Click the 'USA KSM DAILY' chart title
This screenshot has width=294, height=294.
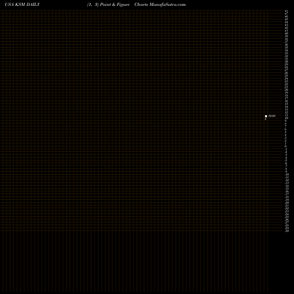[x=22, y=5]
